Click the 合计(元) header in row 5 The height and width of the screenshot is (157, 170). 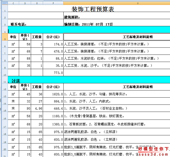click(53, 37)
